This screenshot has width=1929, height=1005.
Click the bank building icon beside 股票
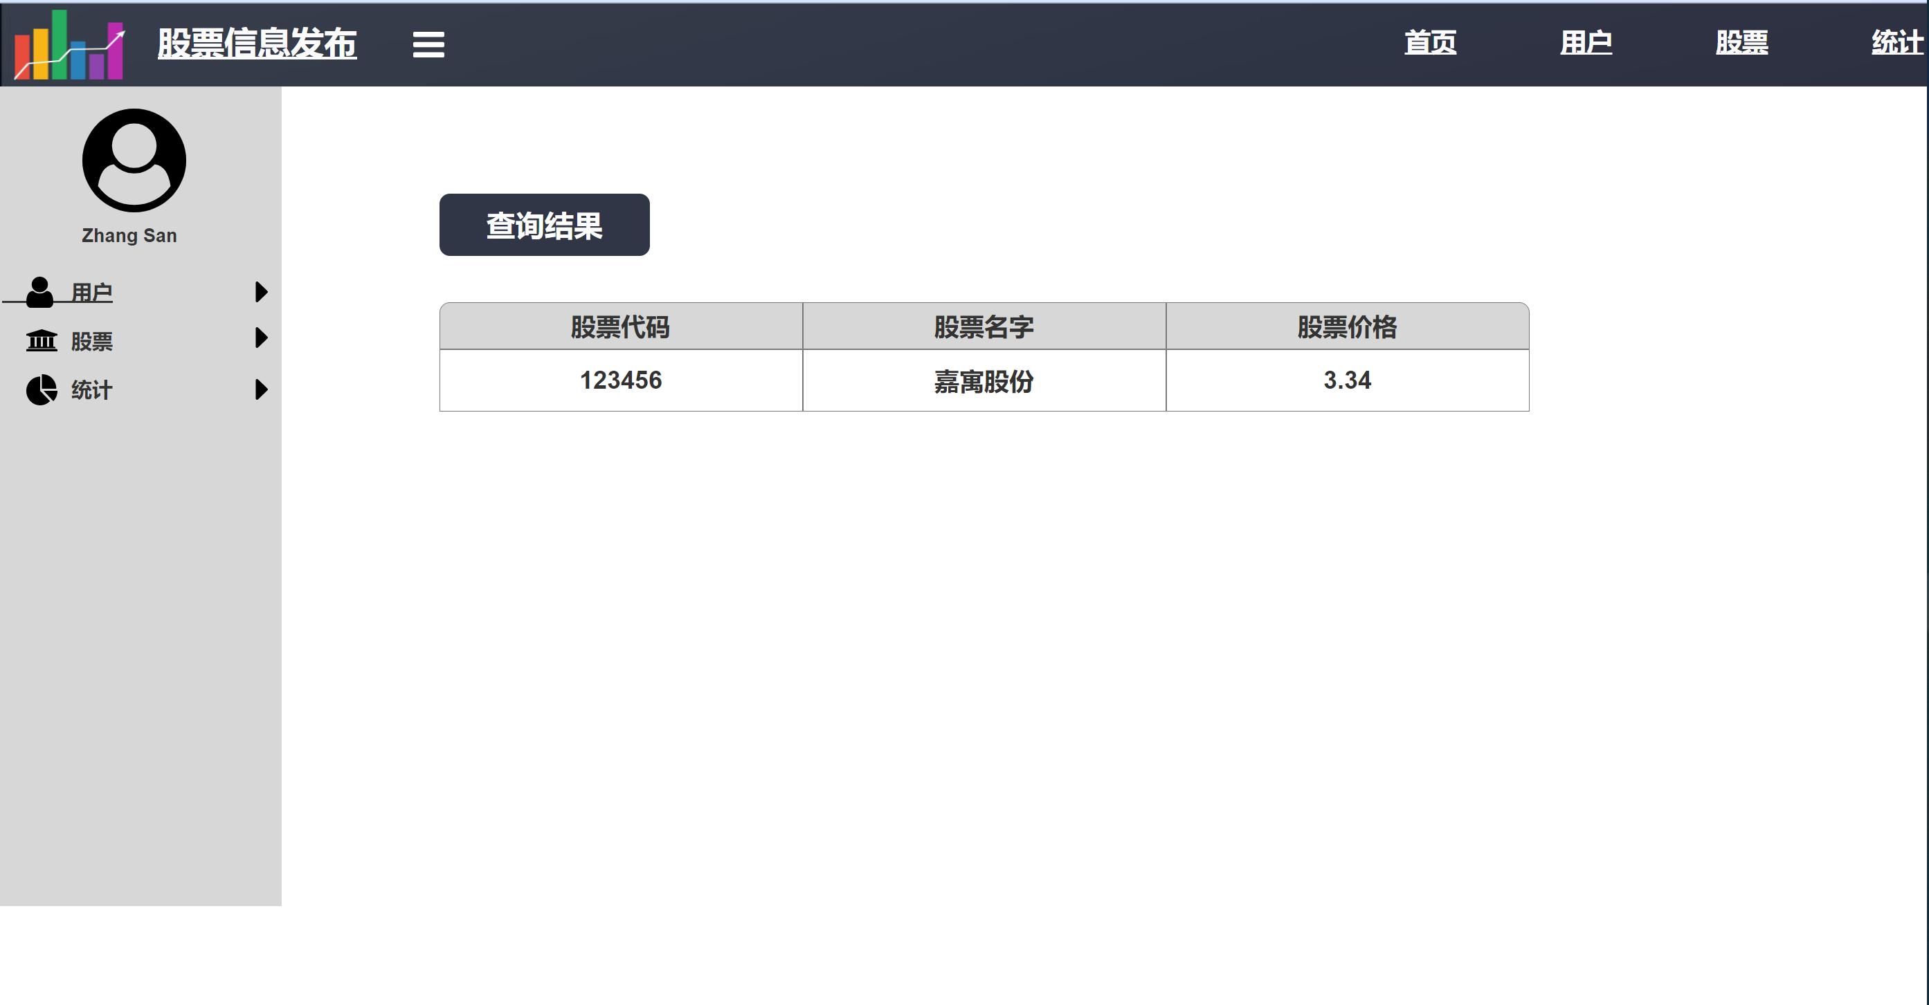click(42, 340)
